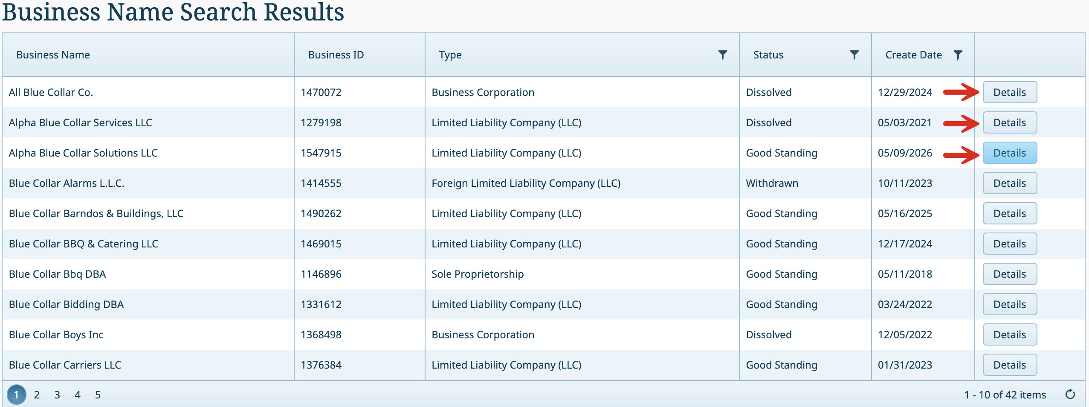This screenshot has width=1089, height=407.
Task: View Details for Blue Collar Boys Inc
Action: point(1010,334)
